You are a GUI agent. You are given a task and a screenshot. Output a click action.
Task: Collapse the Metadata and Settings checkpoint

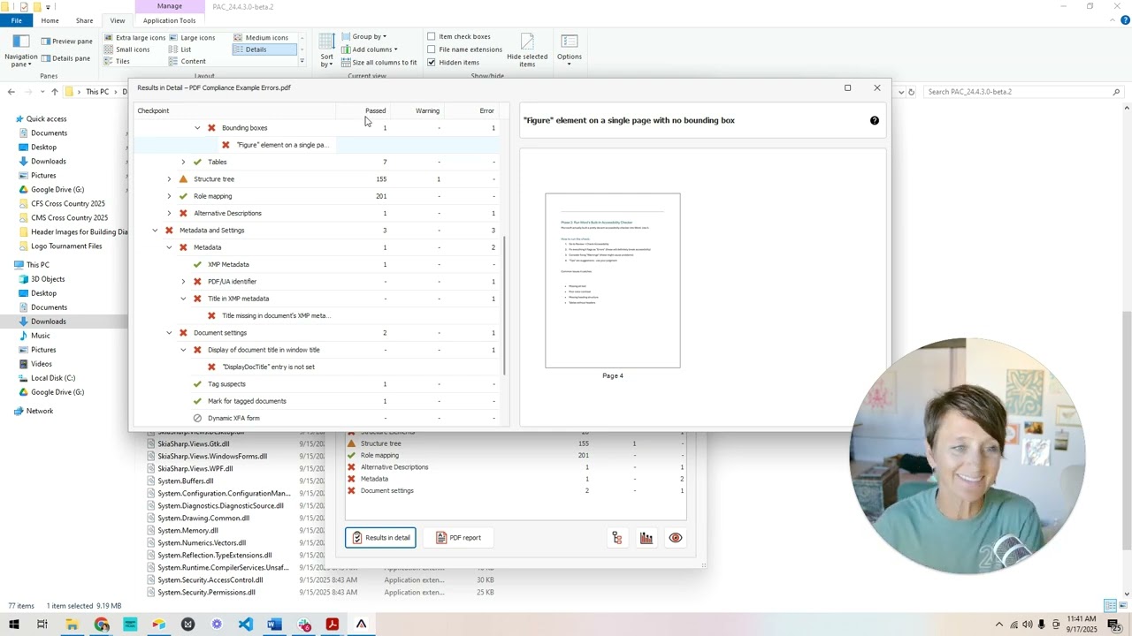(155, 231)
